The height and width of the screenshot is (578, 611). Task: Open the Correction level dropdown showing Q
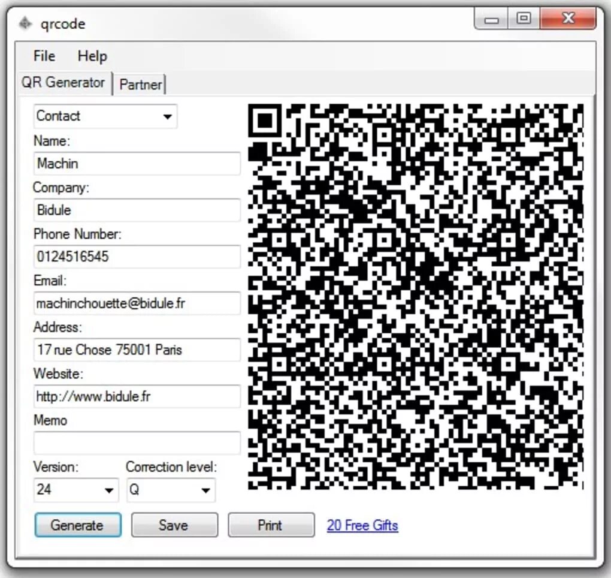[x=171, y=490]
